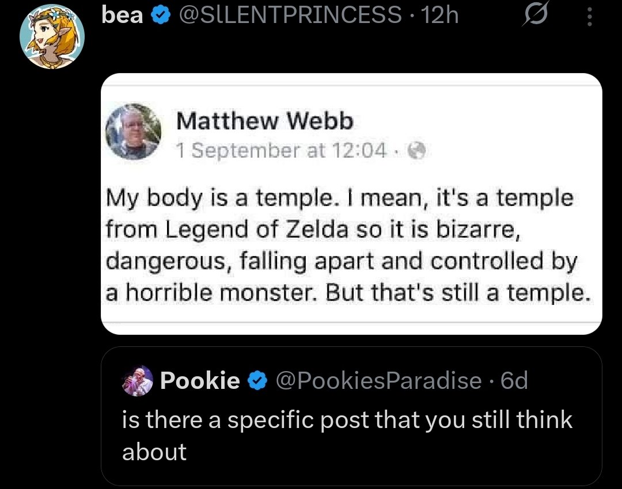Click the globe public-visibility icon
This screenshot has height=489, width=622.
[x=416, y=151]
